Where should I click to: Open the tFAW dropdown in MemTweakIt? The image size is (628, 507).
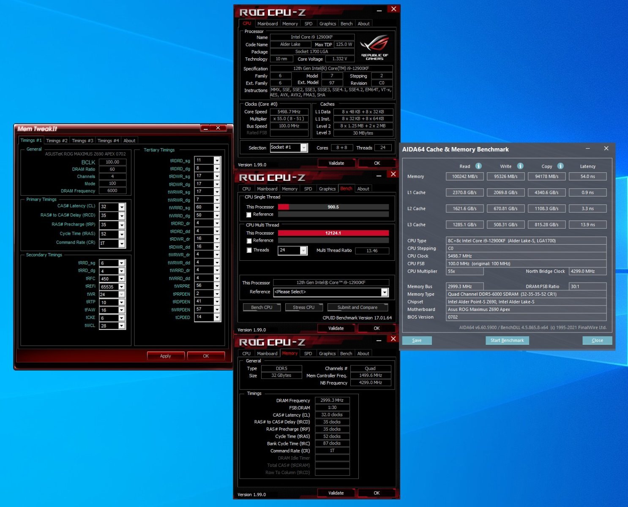(122, 310)
